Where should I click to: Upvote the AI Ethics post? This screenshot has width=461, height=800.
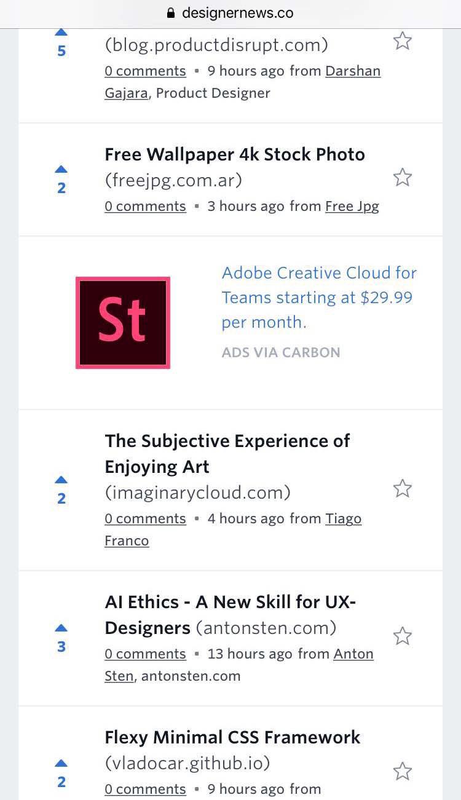tap(61, 627)
